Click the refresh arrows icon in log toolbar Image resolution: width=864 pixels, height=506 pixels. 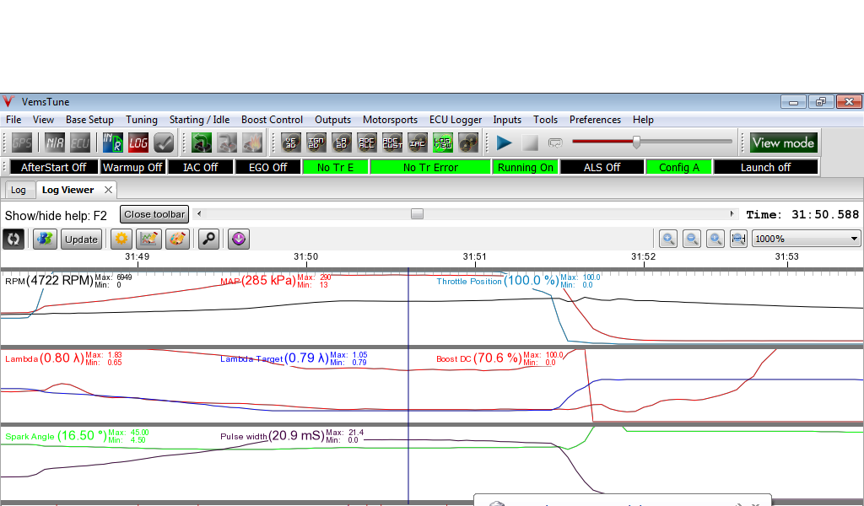coord(13,239)
